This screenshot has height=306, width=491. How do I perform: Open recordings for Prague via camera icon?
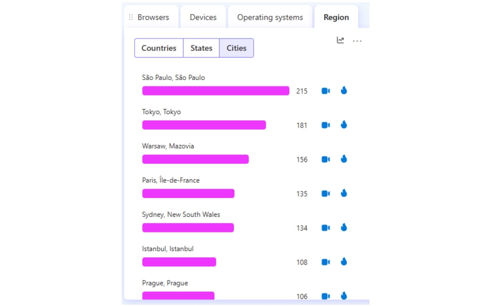tap(325, 296)
